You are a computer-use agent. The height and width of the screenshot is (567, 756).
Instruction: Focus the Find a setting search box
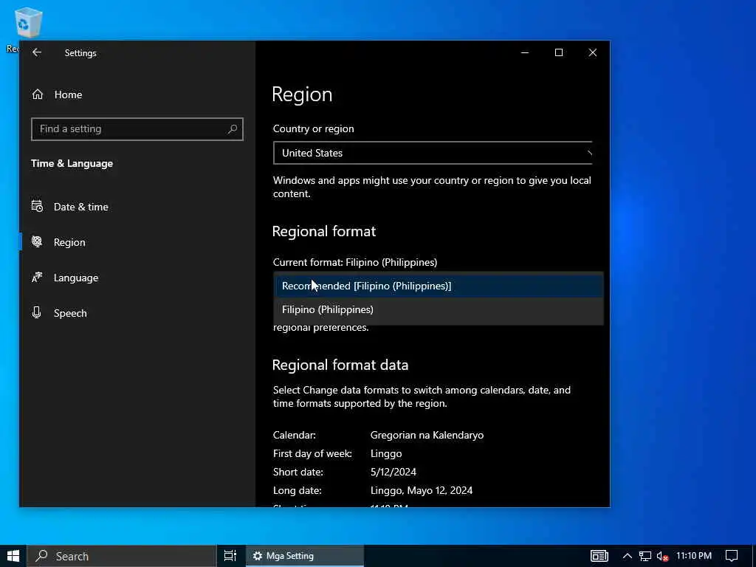137,128
